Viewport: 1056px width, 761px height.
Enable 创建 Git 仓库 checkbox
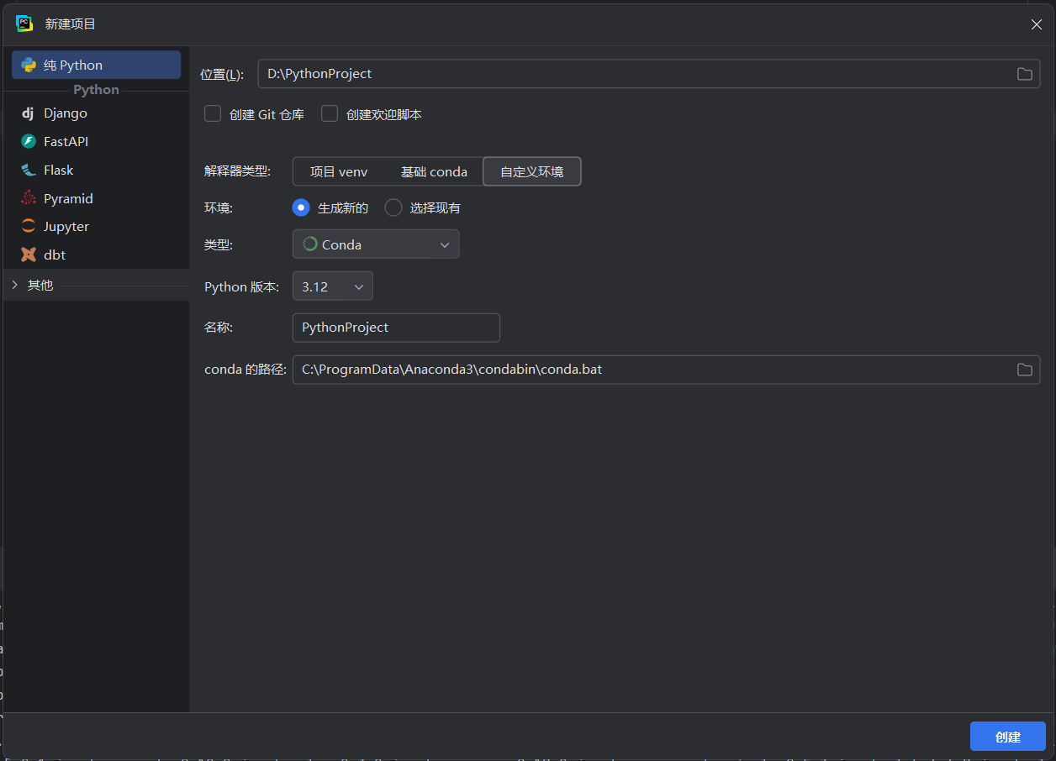[213, 113]
